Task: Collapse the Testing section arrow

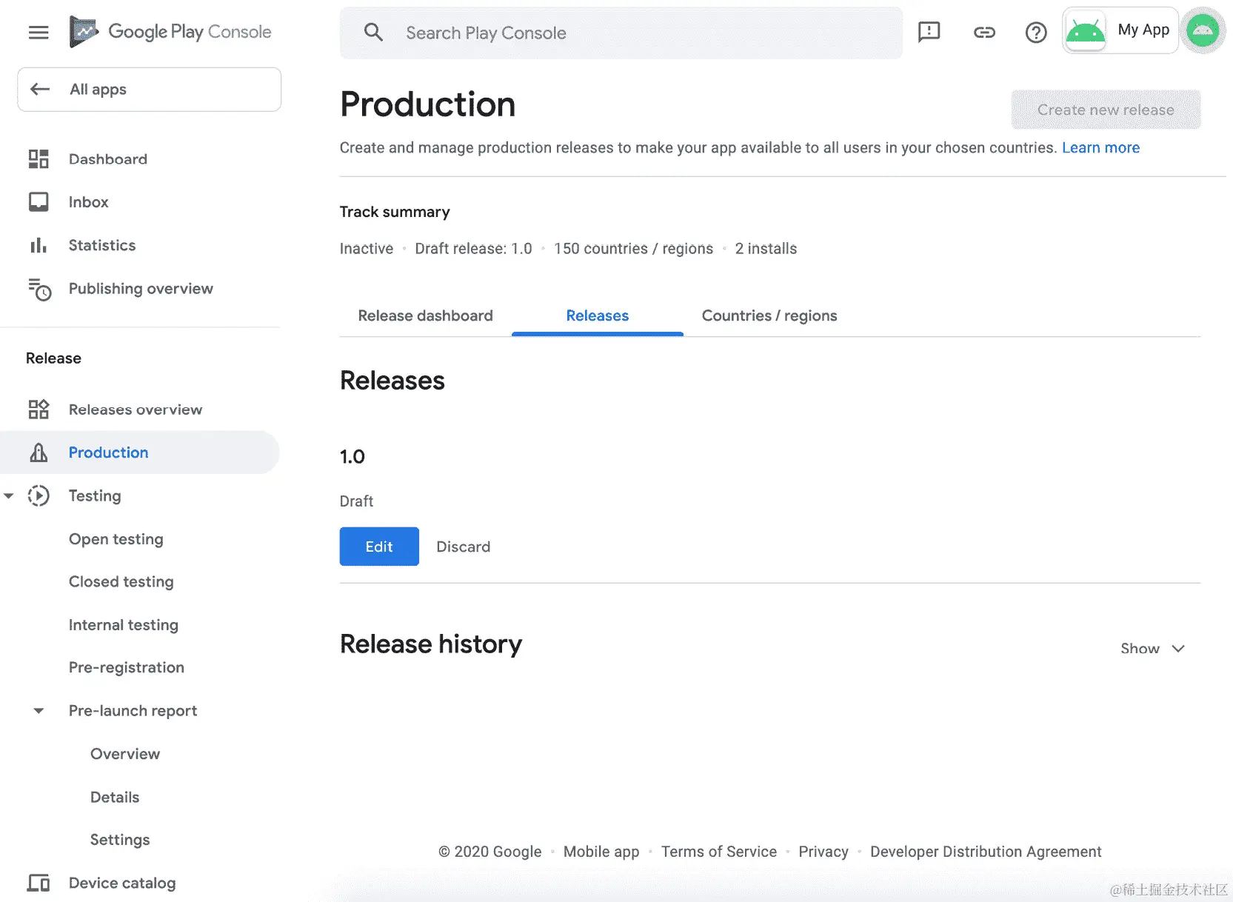Action: pos(9,496)
